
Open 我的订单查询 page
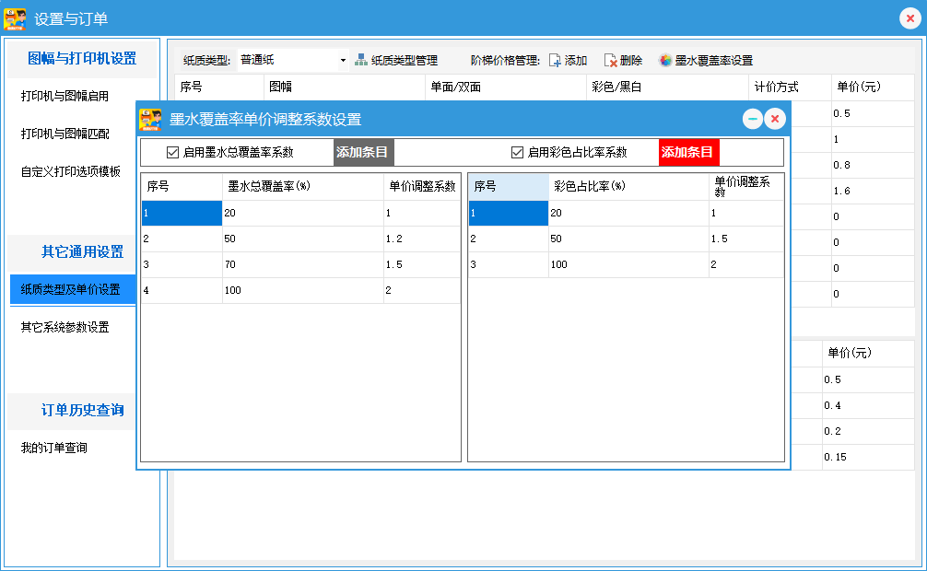click(53, 448)
